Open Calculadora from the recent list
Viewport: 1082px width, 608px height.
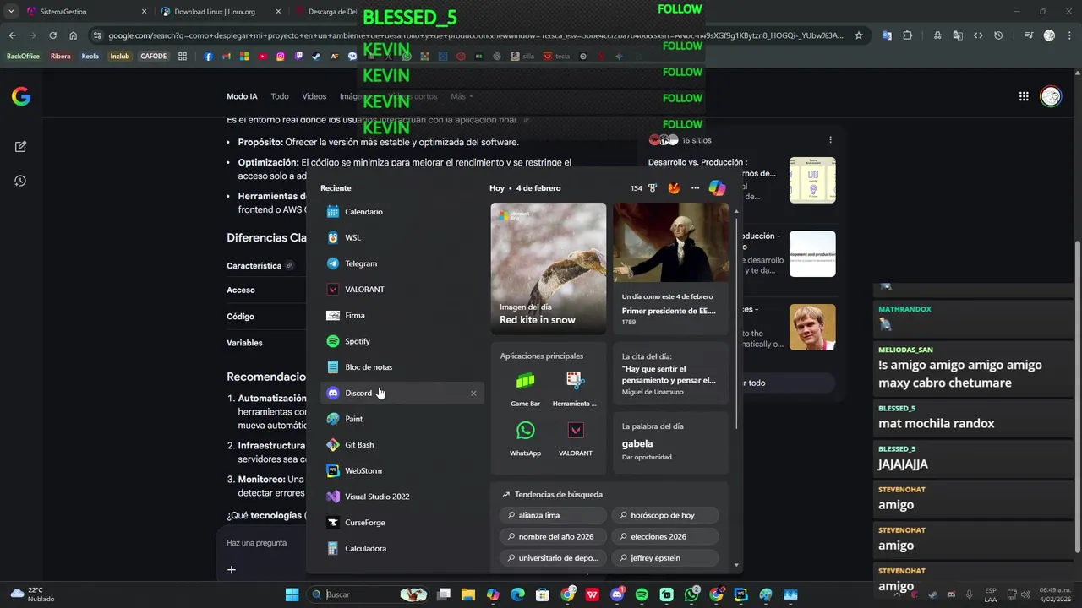pos(402,549)
